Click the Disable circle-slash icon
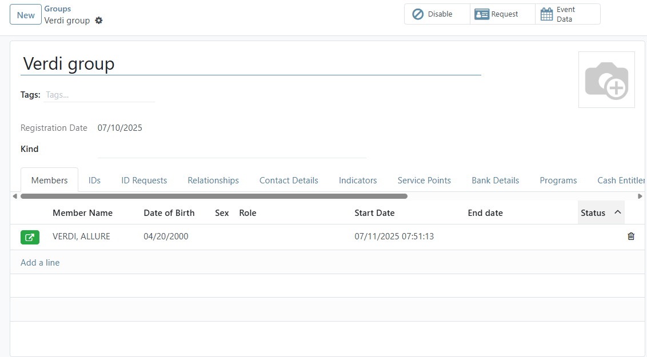Screen dimensions: 647x357 click(x=418, y=14)
